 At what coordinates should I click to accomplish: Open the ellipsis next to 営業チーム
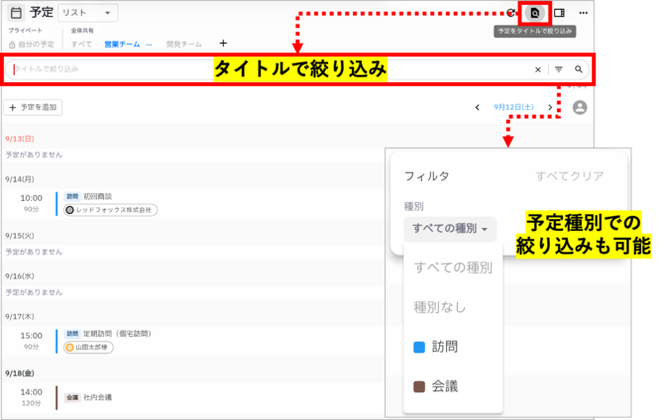click(149, 44)
